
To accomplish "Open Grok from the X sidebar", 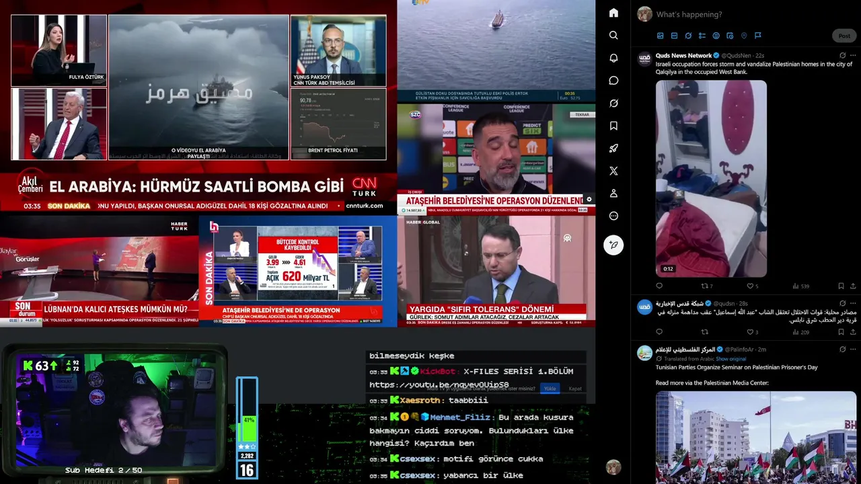I will coord(613,103).
